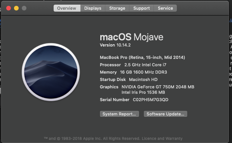
Task: Click the macOS Mojave title text
Action: pyautogui.click(x=131, y=37)
